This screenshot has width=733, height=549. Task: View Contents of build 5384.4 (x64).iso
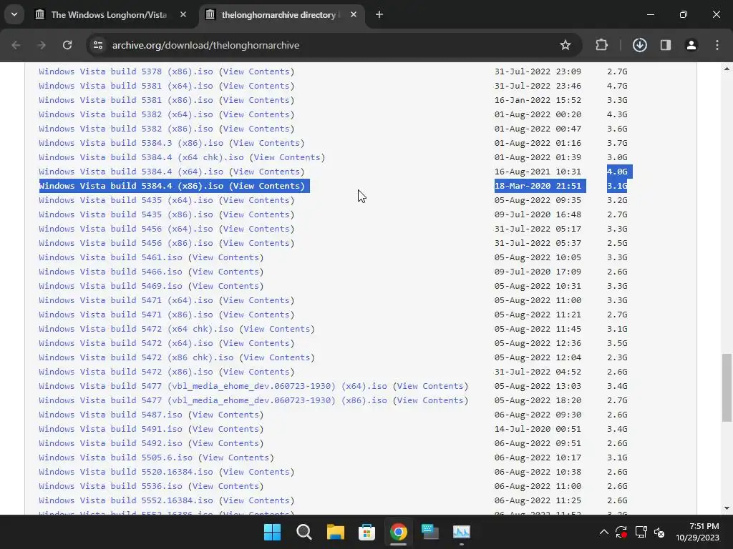266,172
